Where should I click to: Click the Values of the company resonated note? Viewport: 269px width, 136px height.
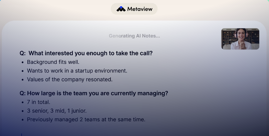[x=70, y=80]
